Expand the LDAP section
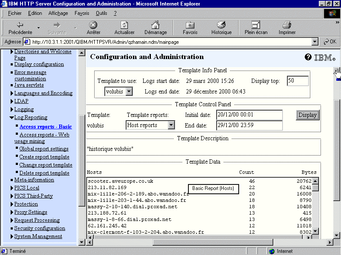Screen dimensions: 341x255 (12, 101)
